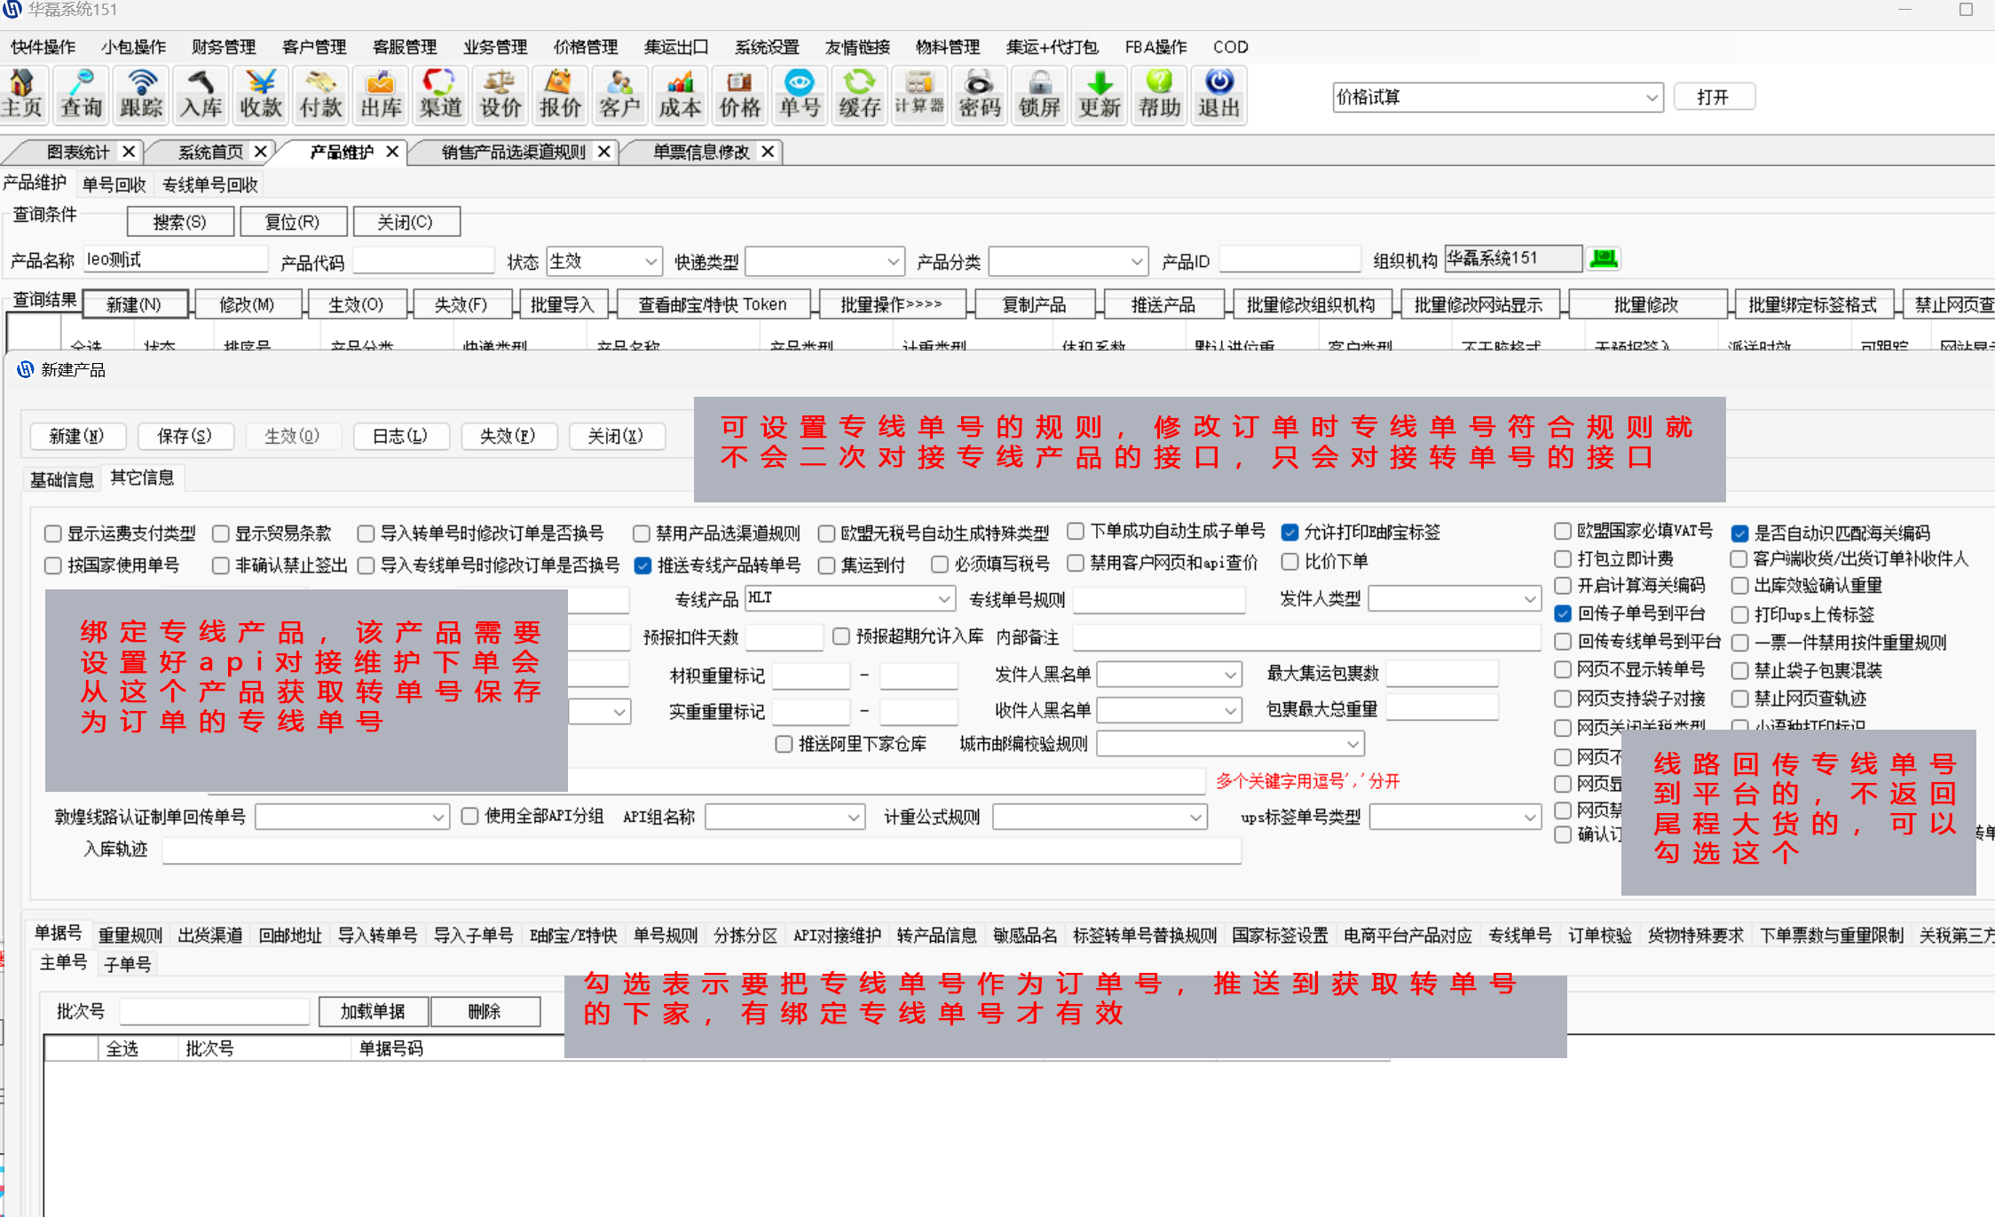1995x1217 pixels.
Task: Open the 渠道 channel toolbar icon
Action: (x=440, y=94)
